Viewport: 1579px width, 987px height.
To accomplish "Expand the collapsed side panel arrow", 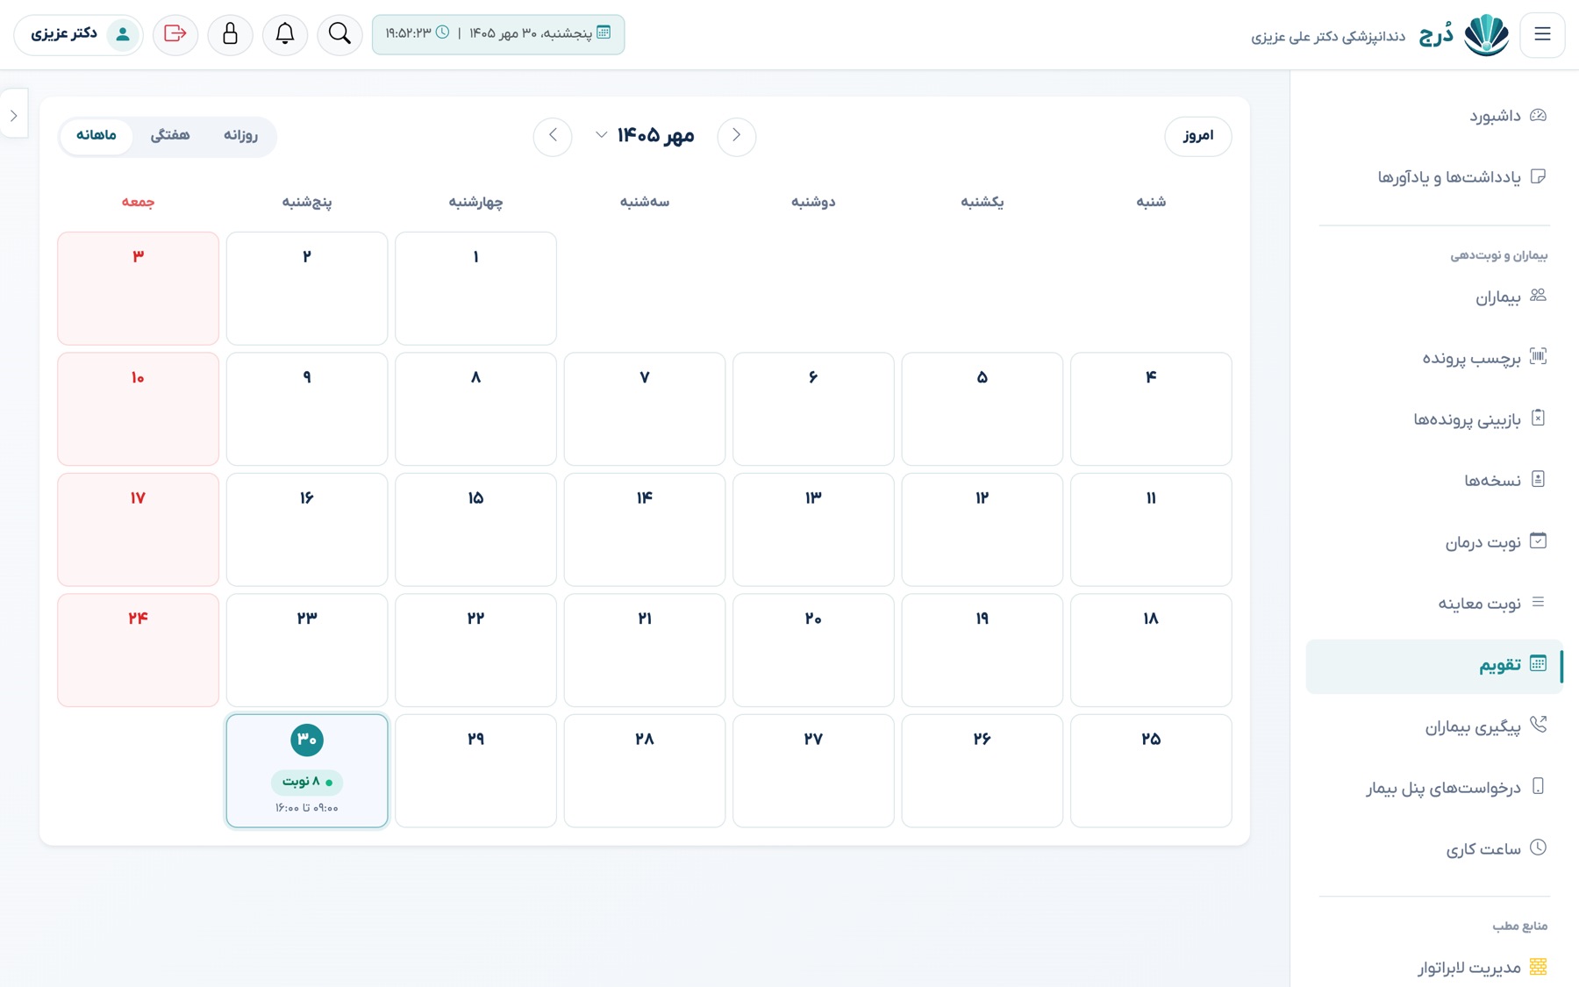I will pos(14,115).
